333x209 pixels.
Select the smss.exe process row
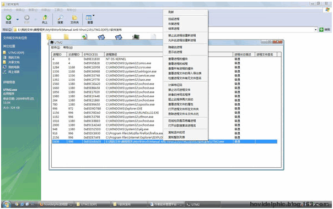click(165, 63)
